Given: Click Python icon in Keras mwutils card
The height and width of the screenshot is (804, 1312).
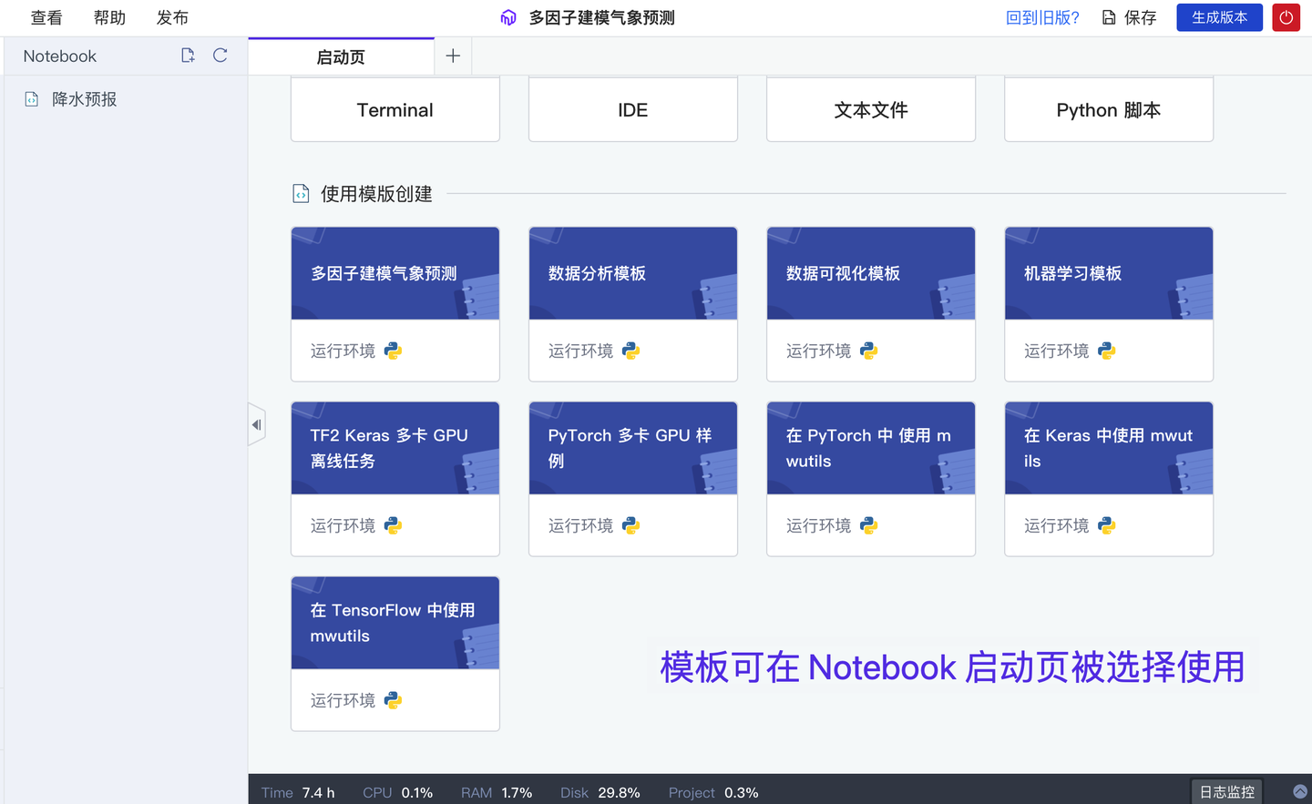Looking at the screenshot, I should click(1106, 525).
